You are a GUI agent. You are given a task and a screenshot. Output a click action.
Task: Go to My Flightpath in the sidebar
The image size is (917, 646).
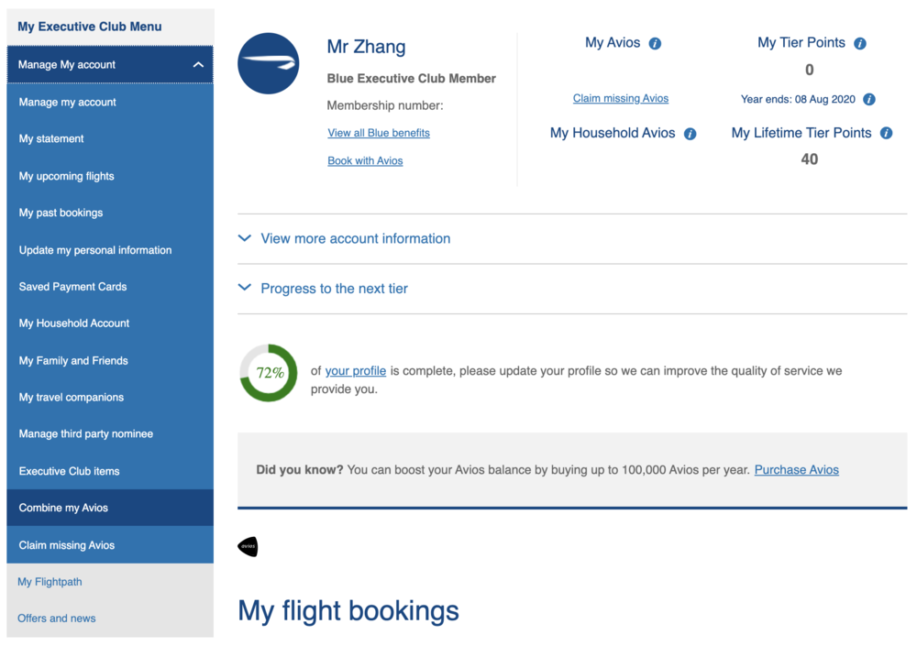[50, 582]
